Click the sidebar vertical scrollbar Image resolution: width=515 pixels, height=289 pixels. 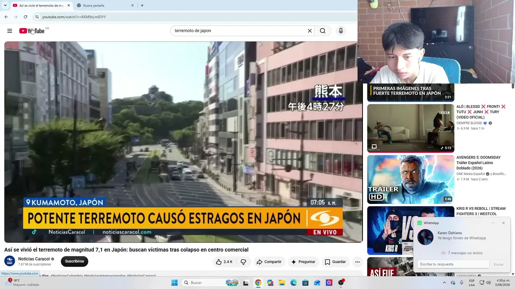[x=513, y=86]
